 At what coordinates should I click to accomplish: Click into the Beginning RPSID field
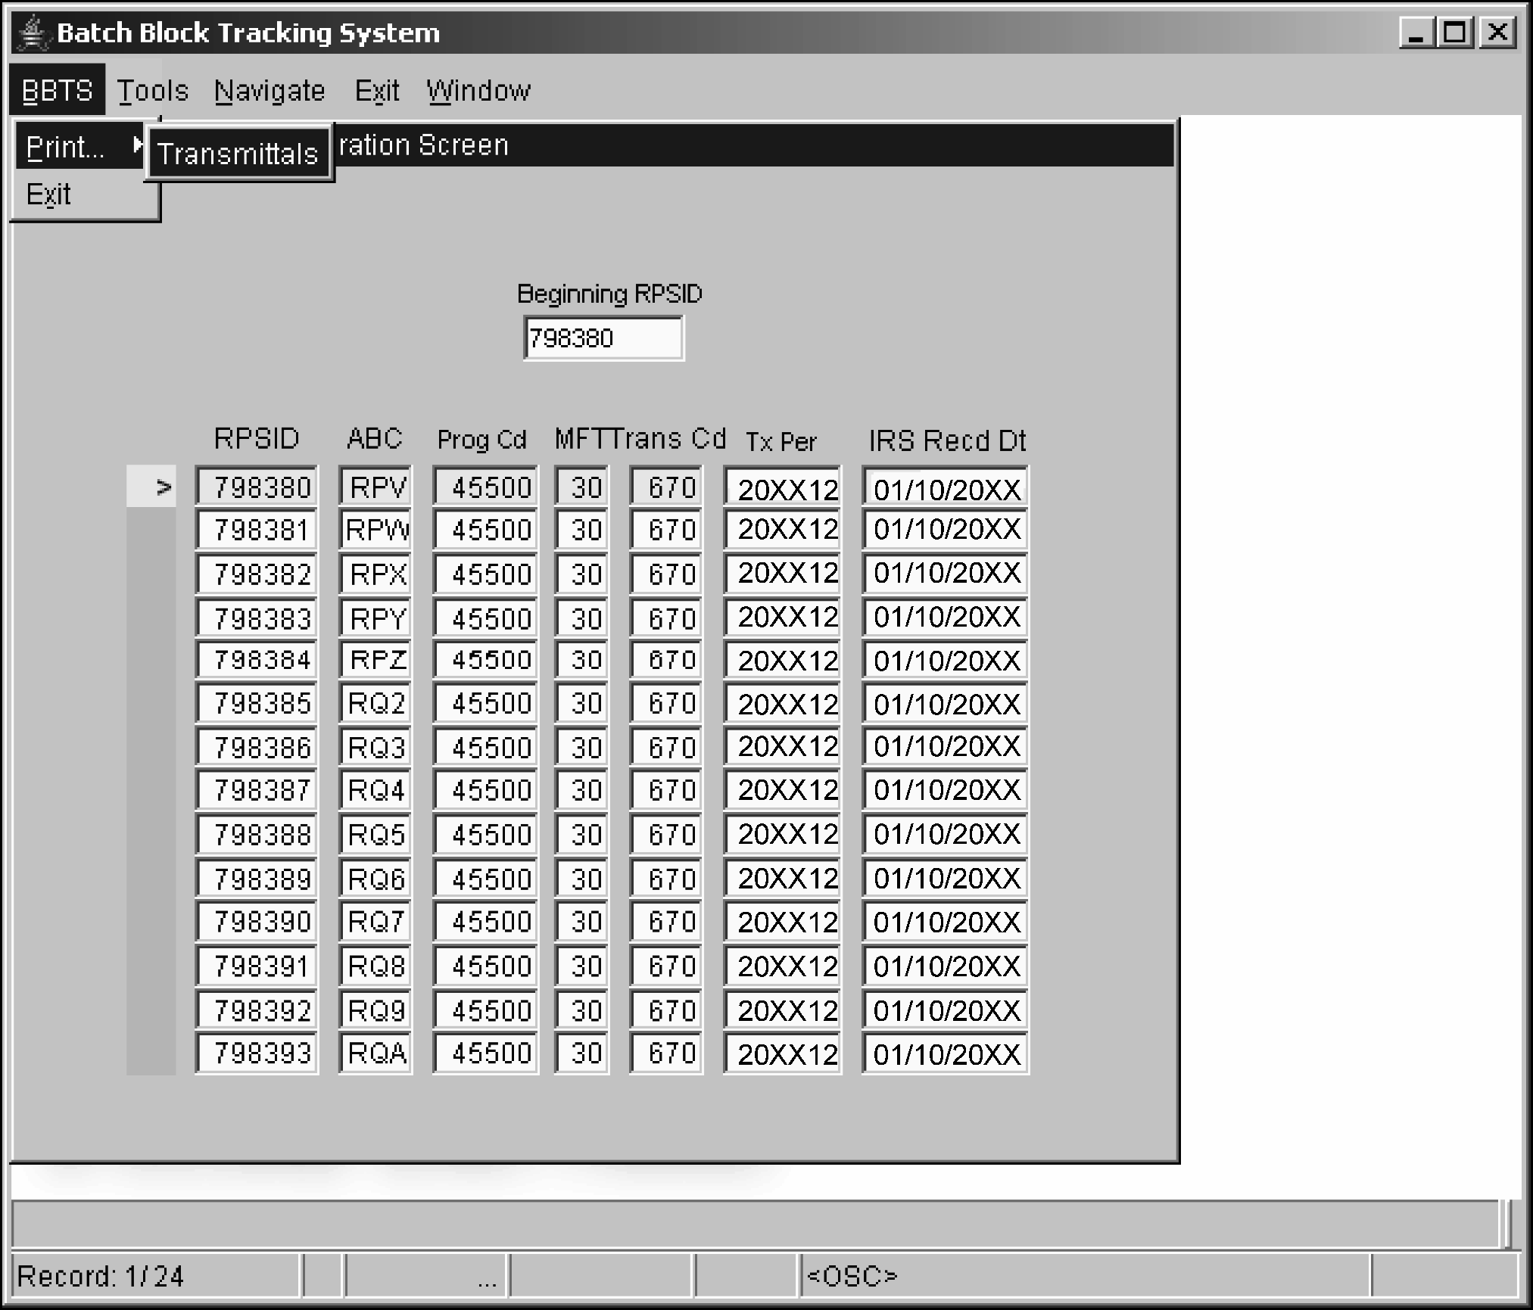(603, 338)
